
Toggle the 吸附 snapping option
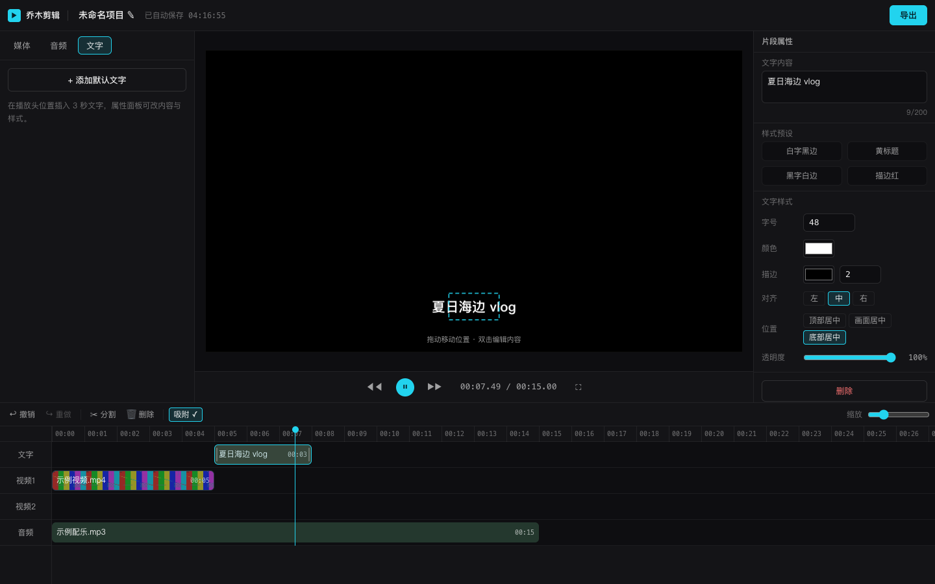click(x=186, y=415)
